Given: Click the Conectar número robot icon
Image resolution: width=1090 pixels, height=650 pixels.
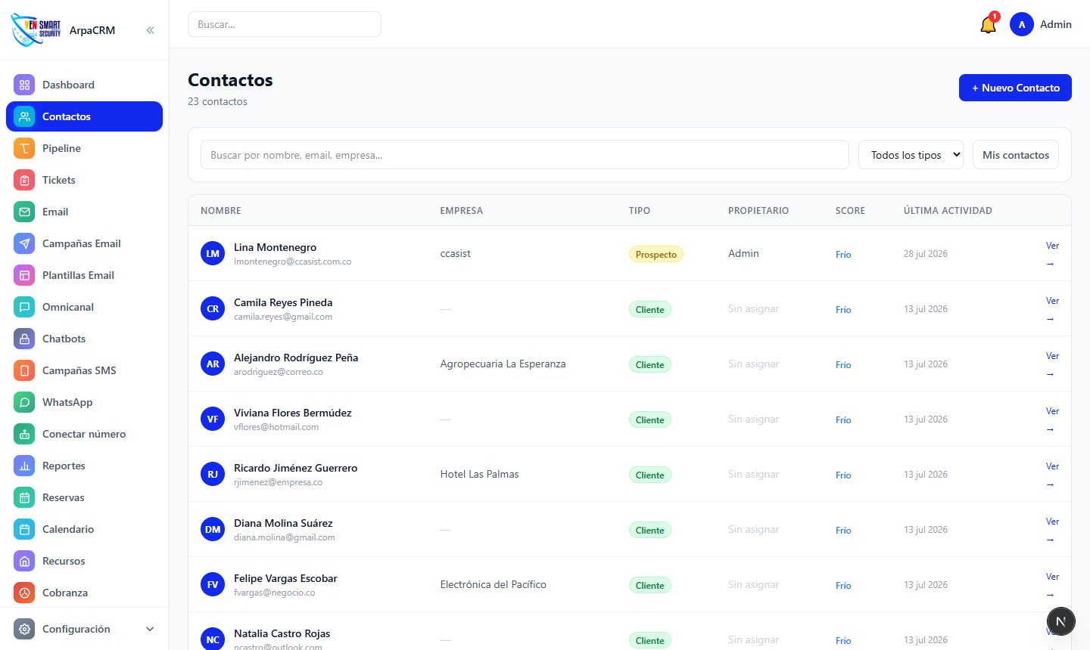Looking at the screenshot, I should pos(24,434).
